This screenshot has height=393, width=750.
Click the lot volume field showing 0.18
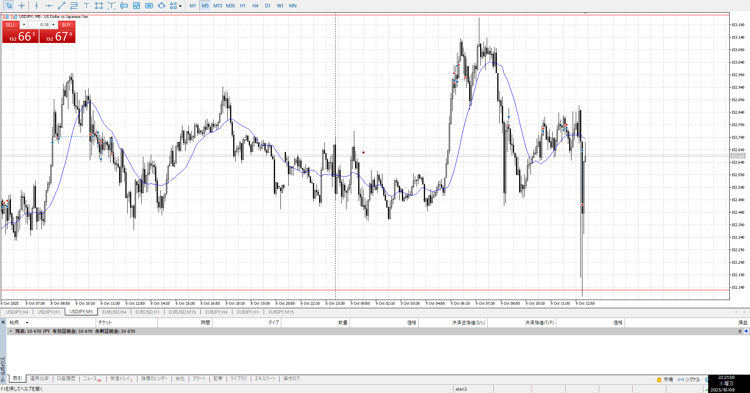[x=39, y=25]
